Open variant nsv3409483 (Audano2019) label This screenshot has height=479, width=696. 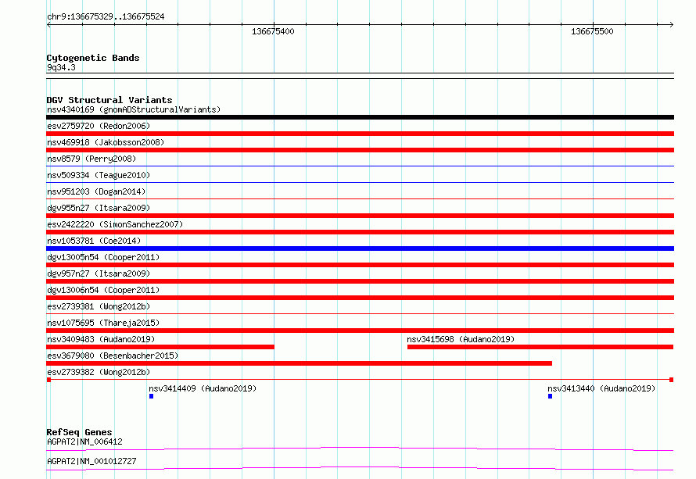pyautogui.click(x=101, y=339)
